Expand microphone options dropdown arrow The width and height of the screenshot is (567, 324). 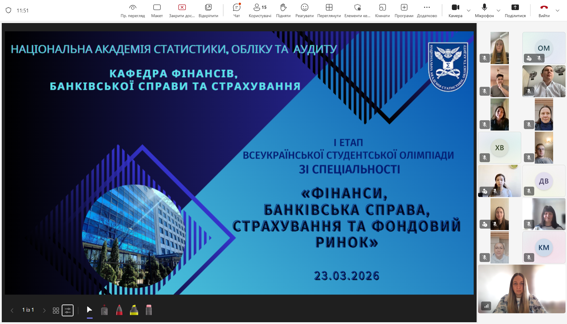498,10
